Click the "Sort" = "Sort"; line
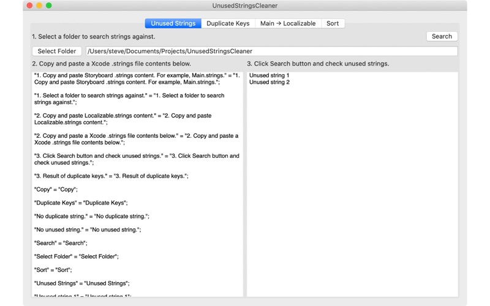 click(x=53, y=270)
